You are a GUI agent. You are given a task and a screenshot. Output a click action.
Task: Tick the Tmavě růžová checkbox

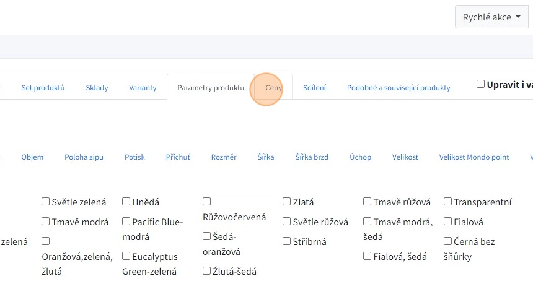(368, 202)
